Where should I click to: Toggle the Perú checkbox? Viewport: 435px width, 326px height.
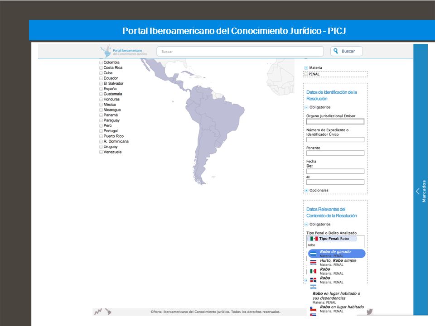click(x=101, y=125)
